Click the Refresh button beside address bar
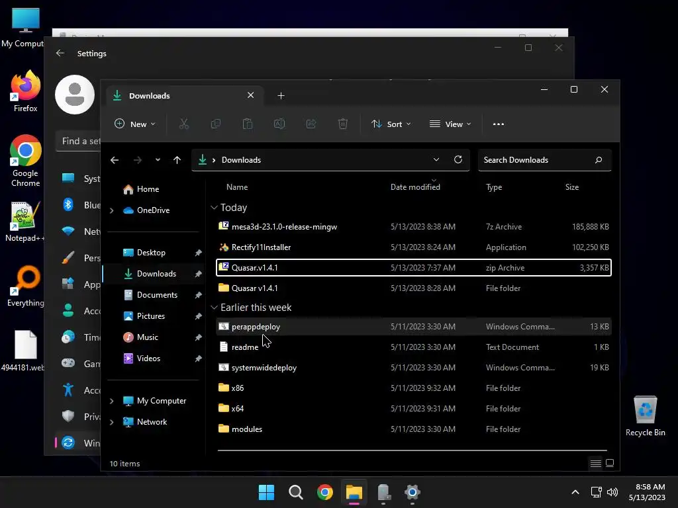Image resolution: width=678 pixels, height=508 pixels. click(458, 159)
